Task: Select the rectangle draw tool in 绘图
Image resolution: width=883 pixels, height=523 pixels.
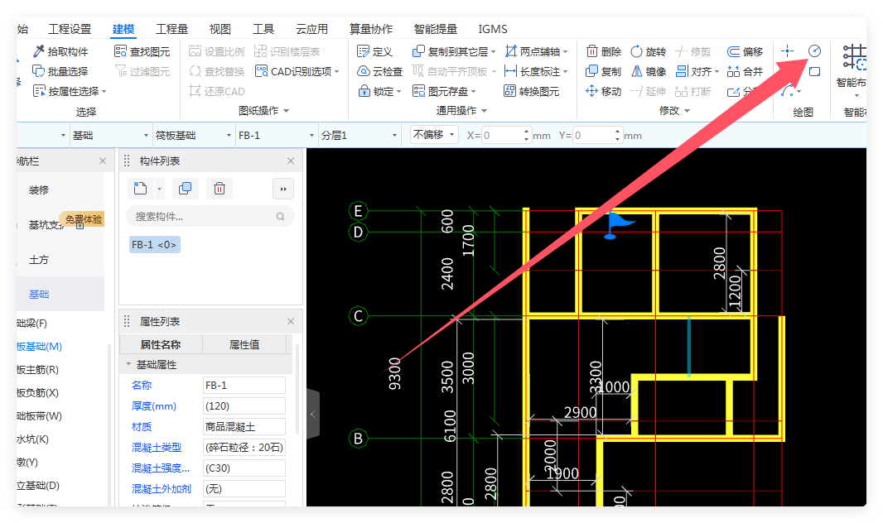Action: click(x=814, y=71)
